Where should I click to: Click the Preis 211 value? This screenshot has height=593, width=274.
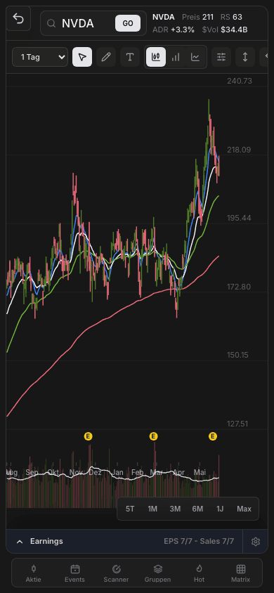[x=197, y=17]
